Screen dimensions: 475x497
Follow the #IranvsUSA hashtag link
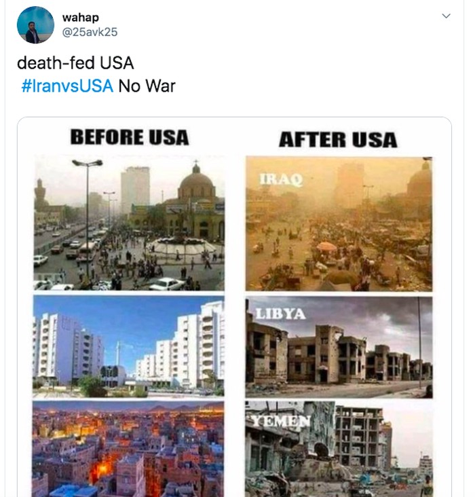(x=67, y=86)
